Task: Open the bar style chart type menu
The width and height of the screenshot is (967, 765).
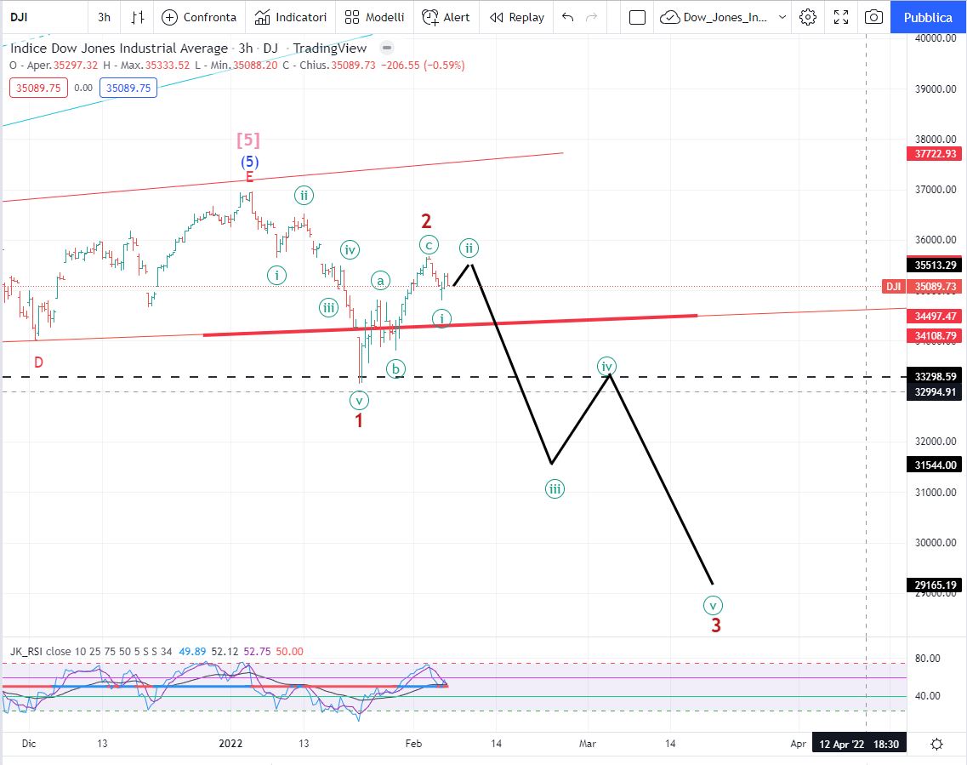Action: click(138, 17)
